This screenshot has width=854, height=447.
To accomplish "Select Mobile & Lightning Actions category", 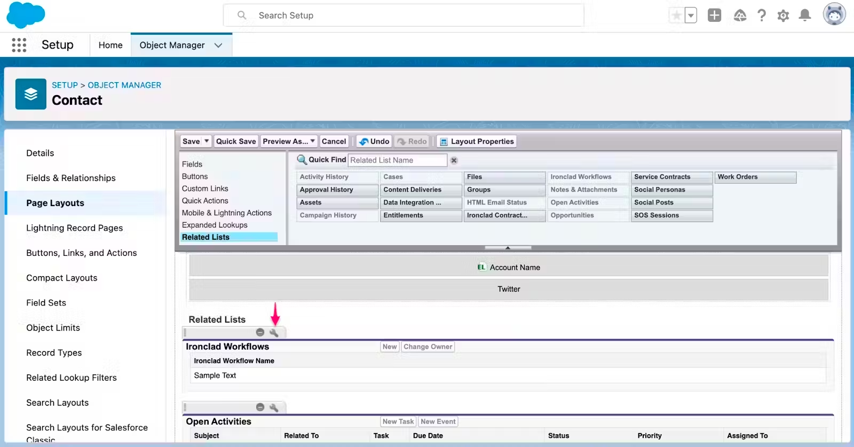I will [x=227, y=213].
